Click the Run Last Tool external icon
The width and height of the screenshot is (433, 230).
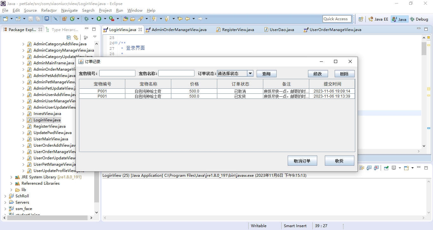coord(111,19)
